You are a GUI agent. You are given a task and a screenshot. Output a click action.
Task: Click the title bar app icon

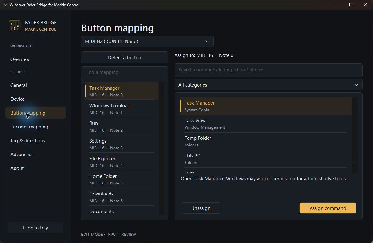[x=5, y=5]
